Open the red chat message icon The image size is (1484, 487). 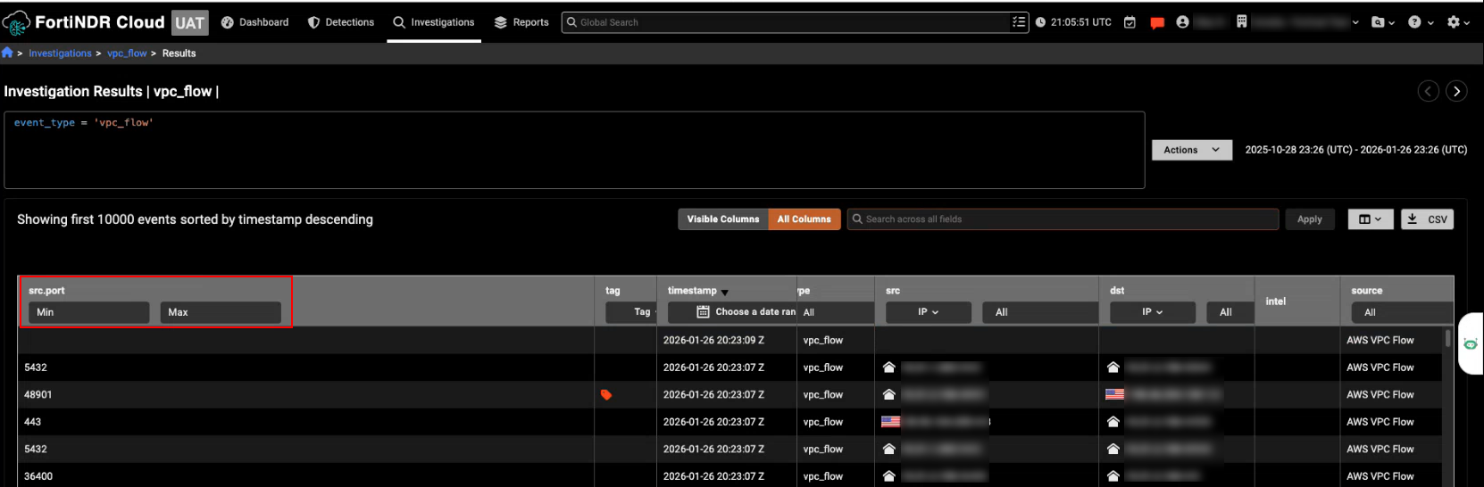point(1157,23)
